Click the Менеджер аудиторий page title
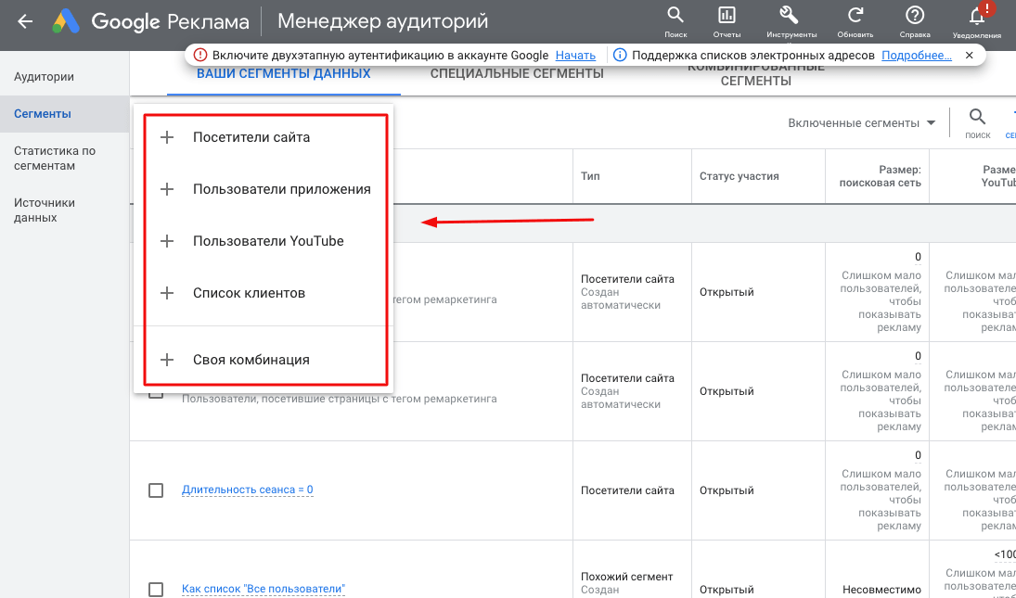The image size is (1016, 598). [x=383, y=21]
